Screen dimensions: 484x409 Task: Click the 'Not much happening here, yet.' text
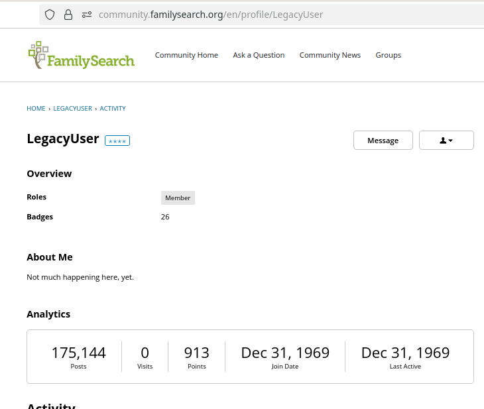(x=80, y=277)
